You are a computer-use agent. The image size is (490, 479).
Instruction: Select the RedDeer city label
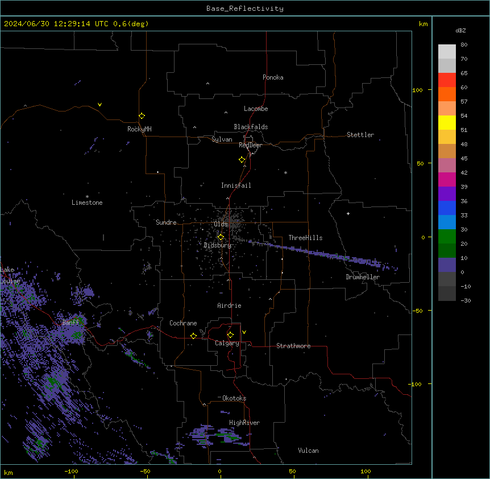coord(250,145)
